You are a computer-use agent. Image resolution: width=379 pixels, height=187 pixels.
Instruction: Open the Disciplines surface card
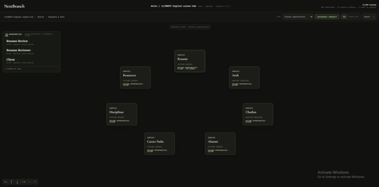(x=122, y=114)
